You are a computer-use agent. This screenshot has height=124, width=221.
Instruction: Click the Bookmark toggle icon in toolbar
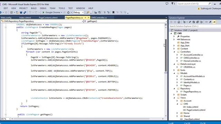click(113, 12)
